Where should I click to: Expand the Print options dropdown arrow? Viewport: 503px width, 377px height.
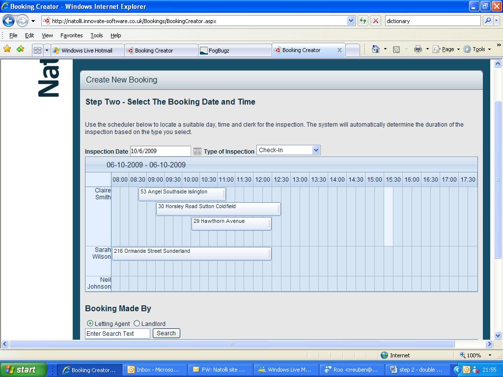click(x=427, y=49)
